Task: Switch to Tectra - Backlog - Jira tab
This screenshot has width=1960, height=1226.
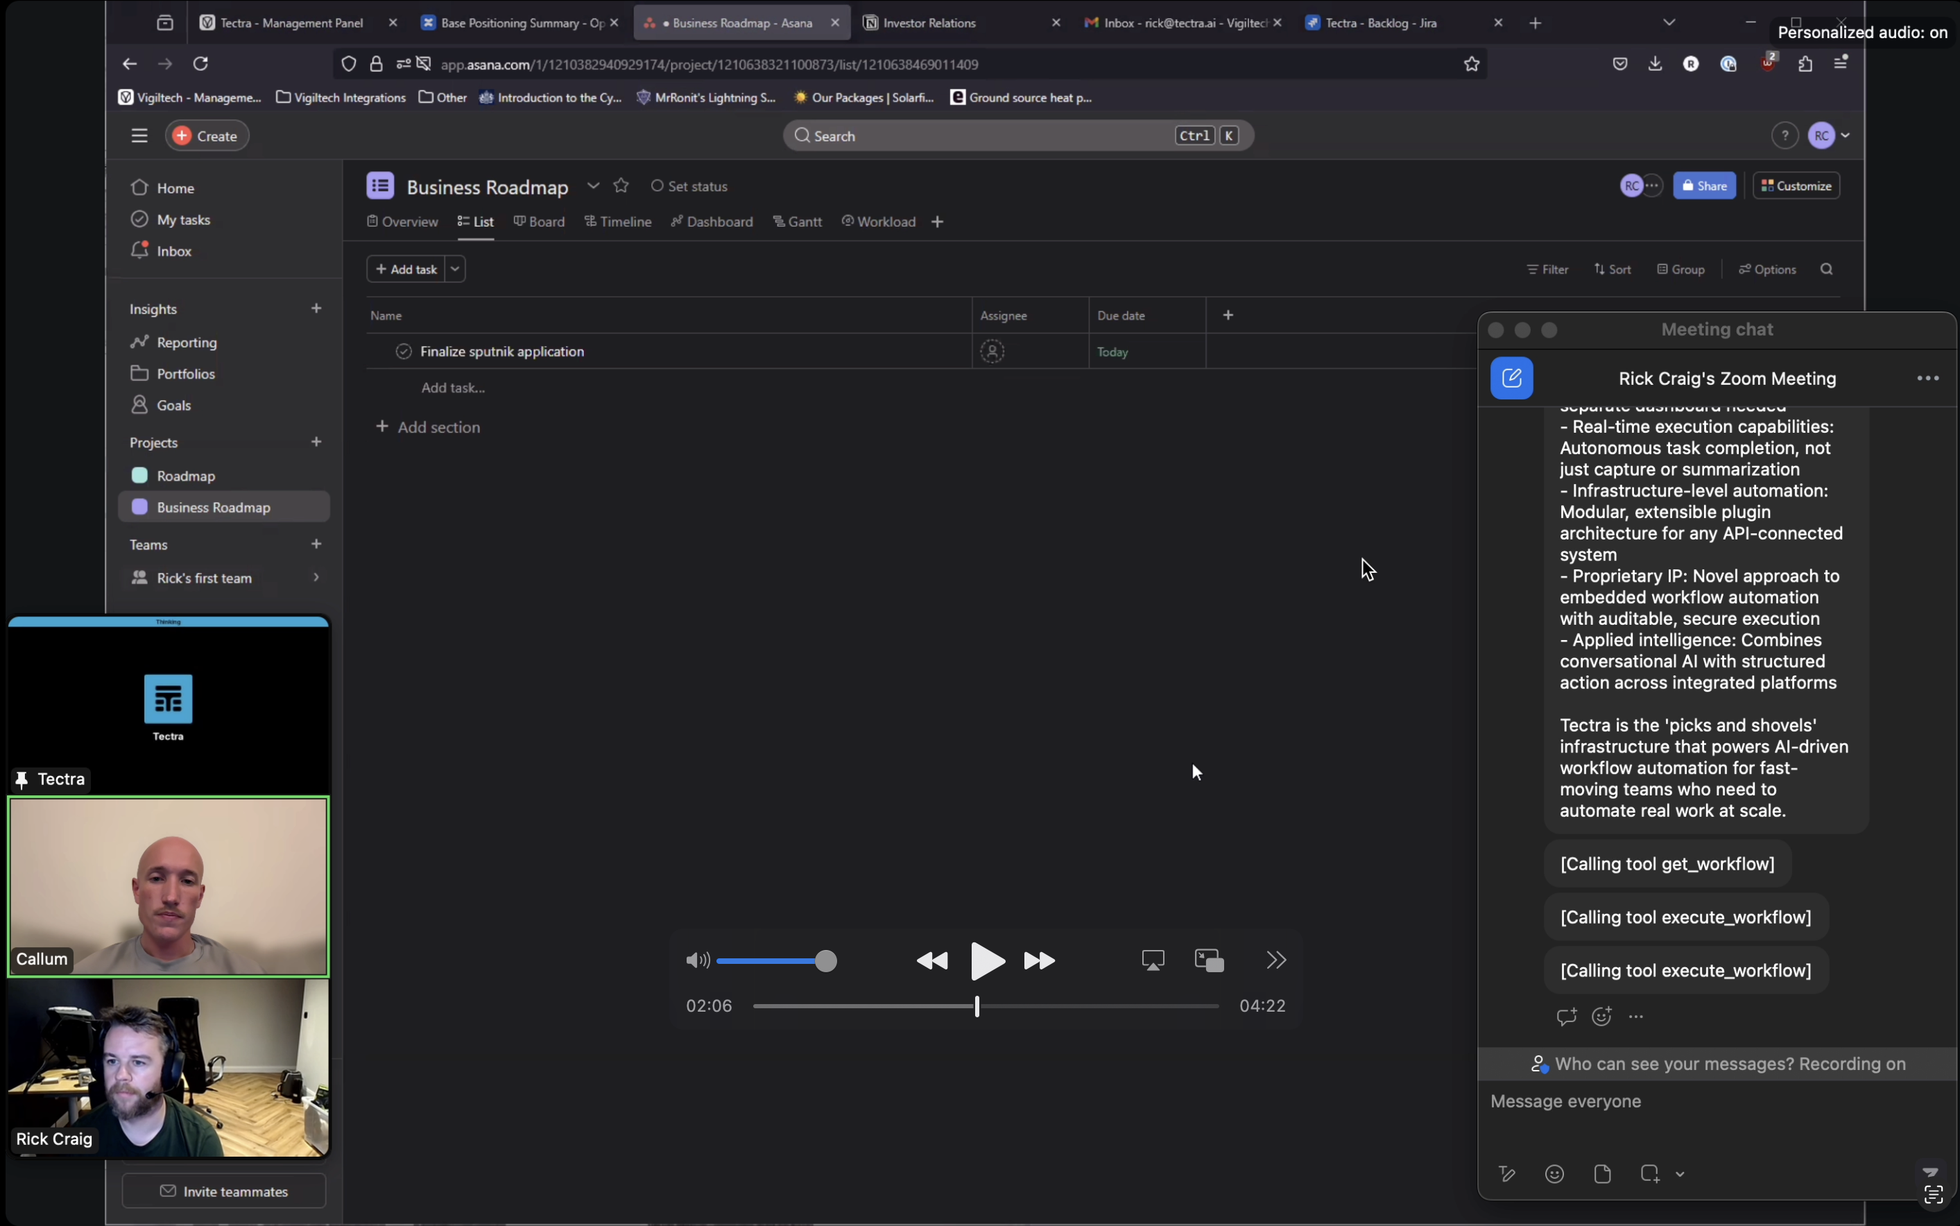Action: coord(1405,23)
